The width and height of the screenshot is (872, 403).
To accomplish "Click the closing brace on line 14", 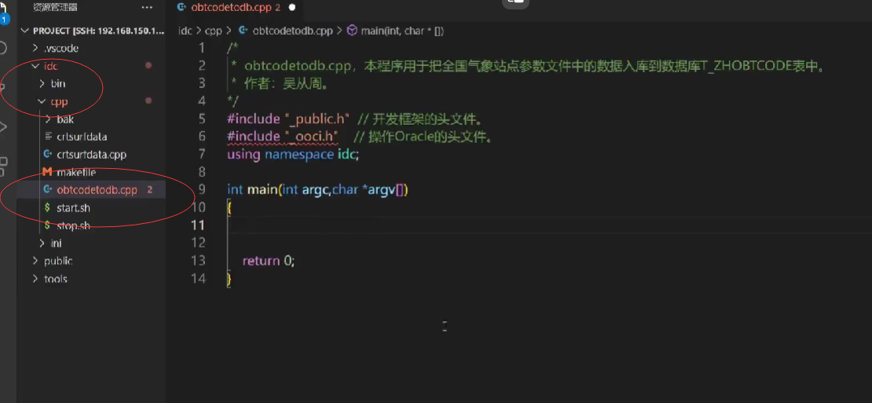I will pyautogui.click(x=229, y=279).
